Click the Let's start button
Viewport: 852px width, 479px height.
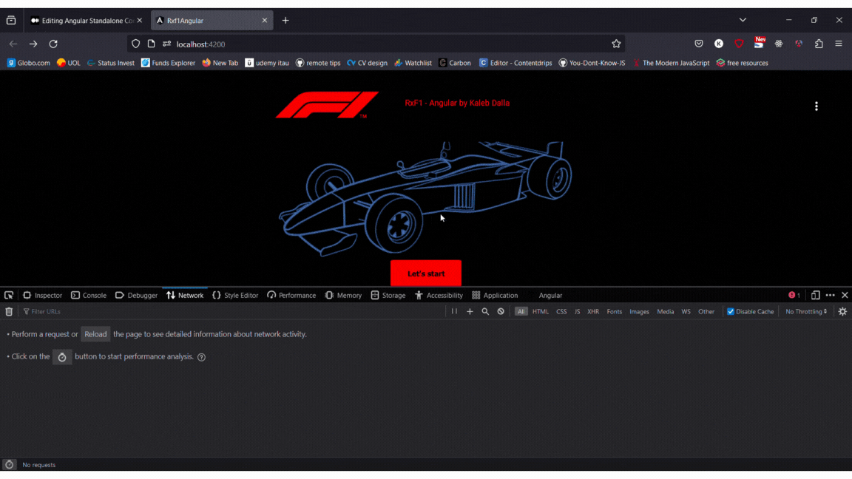tap(426, 274)
